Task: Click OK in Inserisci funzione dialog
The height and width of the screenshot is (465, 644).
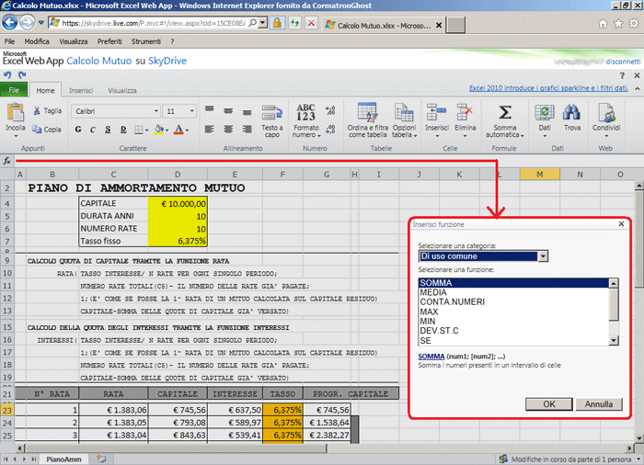Action: pos(549,404)
